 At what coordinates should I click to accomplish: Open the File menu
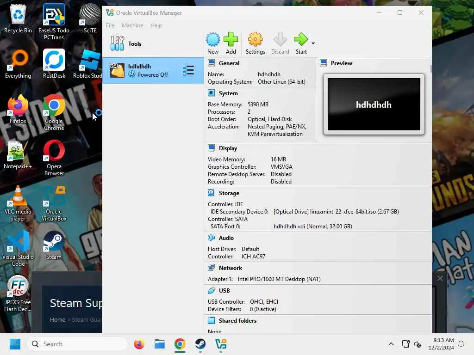pyautogui.click(x=110, y=25)
